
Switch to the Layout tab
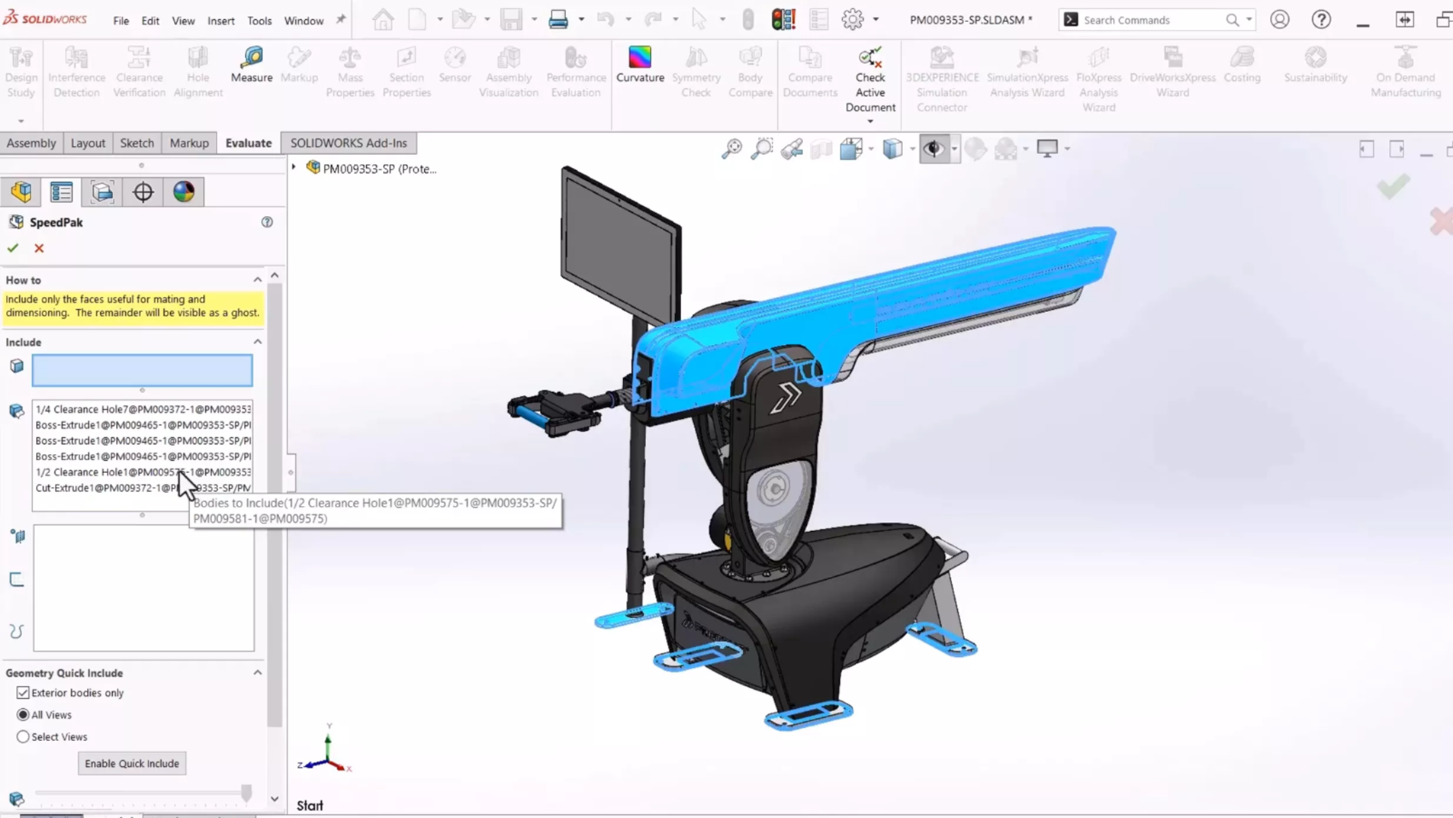pyautogui.click(x=88, y=143)
